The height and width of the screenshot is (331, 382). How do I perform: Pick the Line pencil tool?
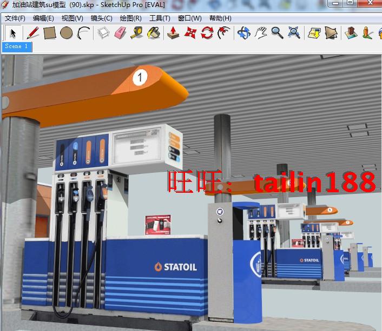(33, 33)
